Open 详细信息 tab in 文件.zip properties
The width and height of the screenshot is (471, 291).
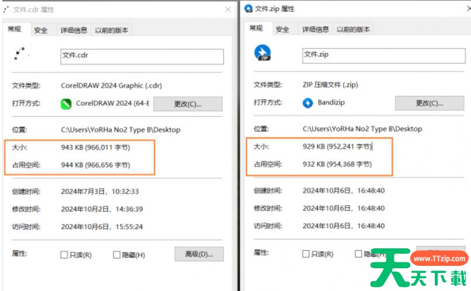tap(316, 29)
